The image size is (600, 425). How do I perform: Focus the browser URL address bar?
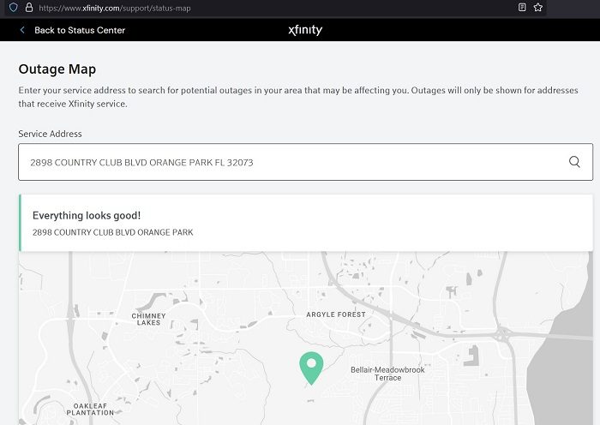tap(257, 7)
